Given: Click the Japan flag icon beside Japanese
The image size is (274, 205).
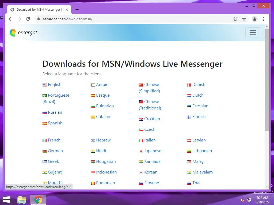Looking at the screenshot, I should pyautogui.click(x=141, y=151).
